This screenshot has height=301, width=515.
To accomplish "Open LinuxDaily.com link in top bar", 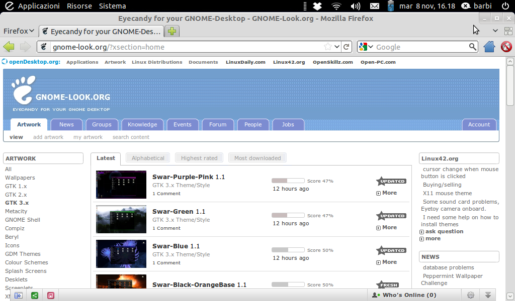I will (x=245, y=62).
